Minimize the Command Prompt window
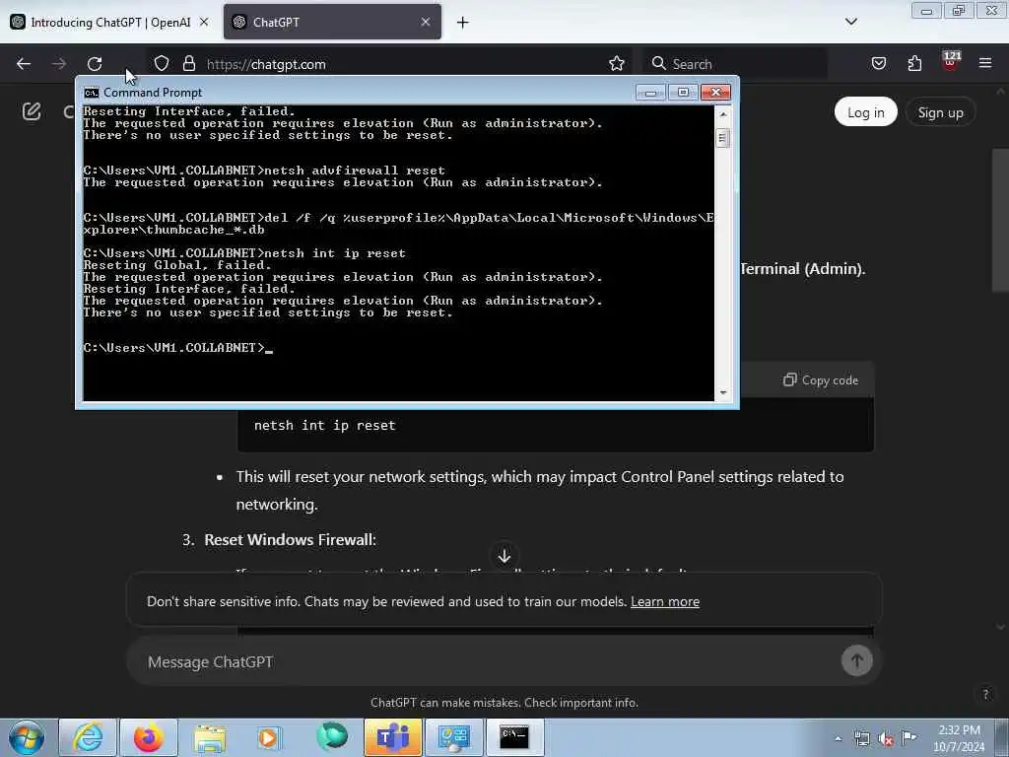 [650, 93]
